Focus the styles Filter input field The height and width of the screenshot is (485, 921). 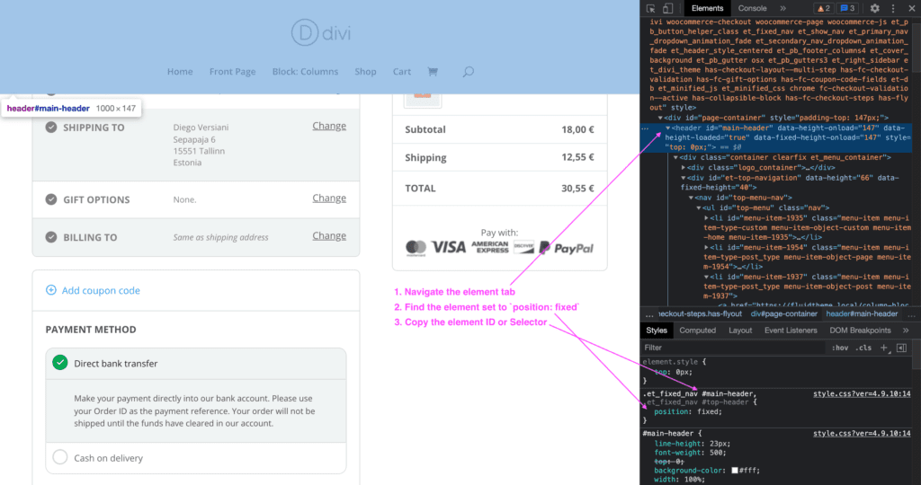point(734,348)
